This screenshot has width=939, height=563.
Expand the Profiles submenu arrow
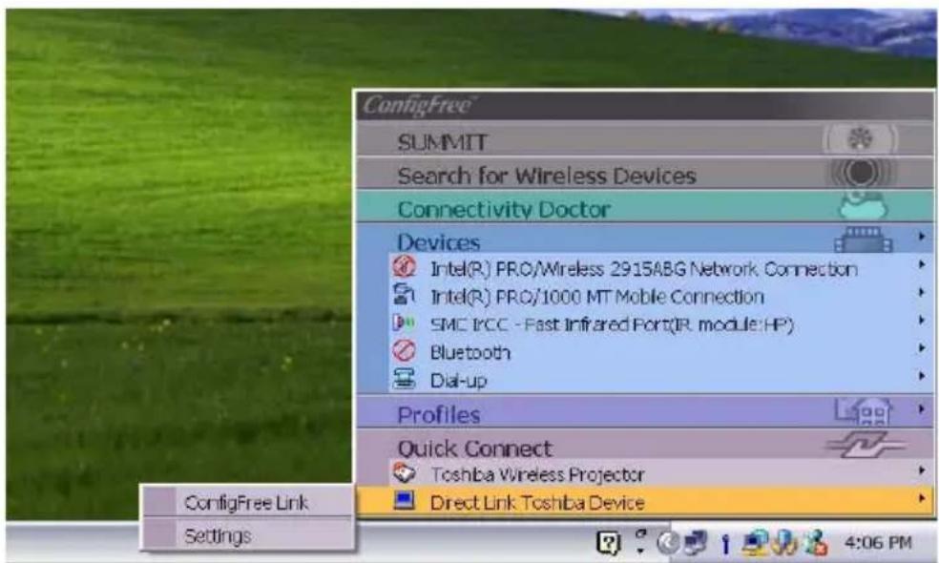point(921,409)
